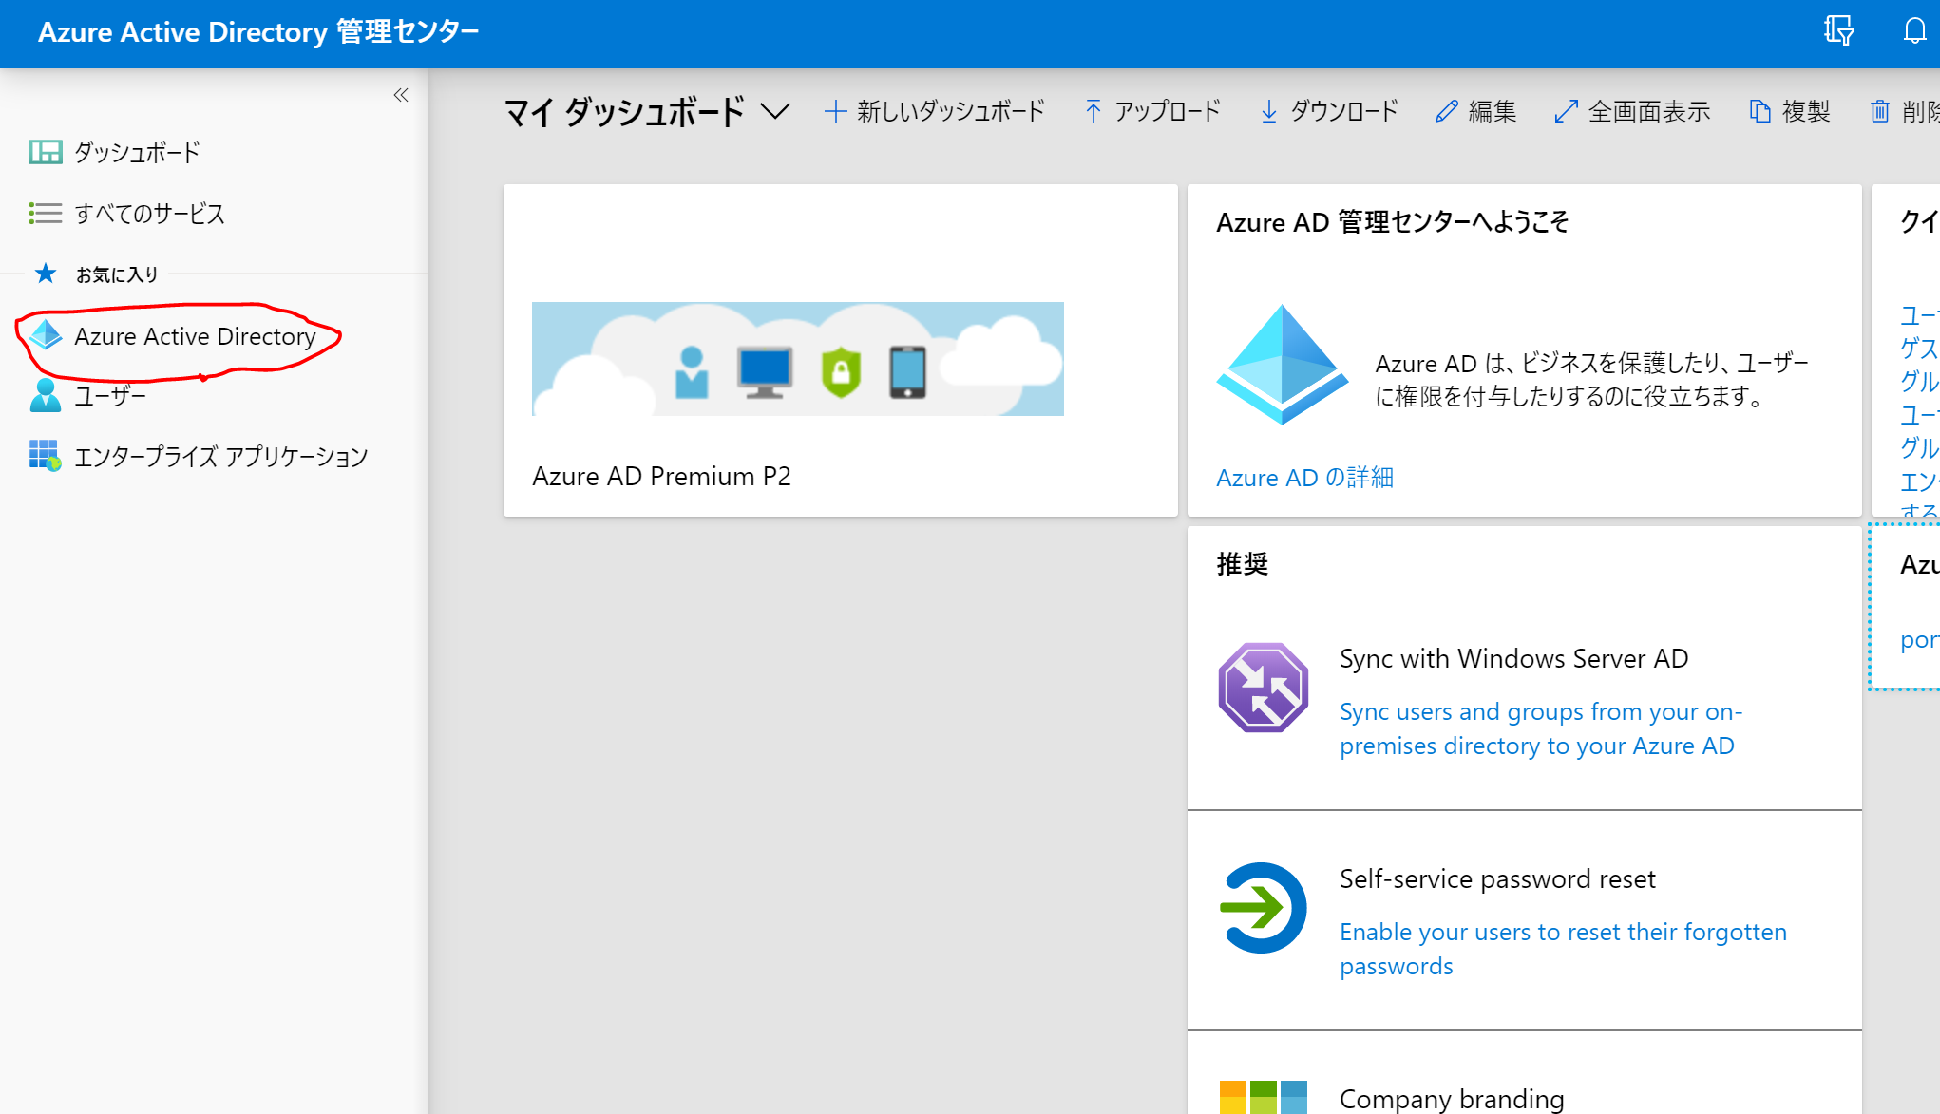The image size is (1940, 1114).
Task: Enter 全画面表示 full screen mode
Action: pyautogui.click(x=1632, y=112)
